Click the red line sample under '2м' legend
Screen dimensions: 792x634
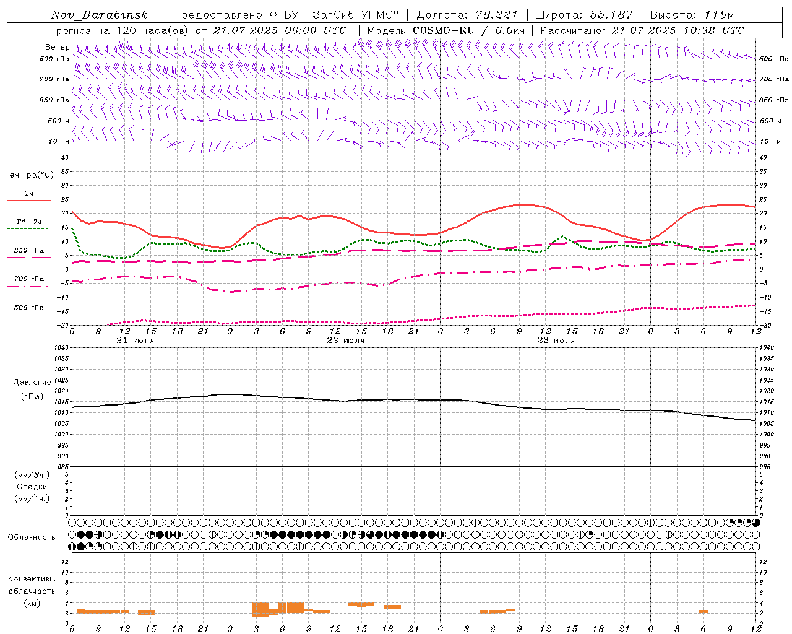(x=28, y=201)
